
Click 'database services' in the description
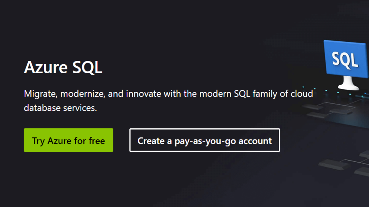60,108
